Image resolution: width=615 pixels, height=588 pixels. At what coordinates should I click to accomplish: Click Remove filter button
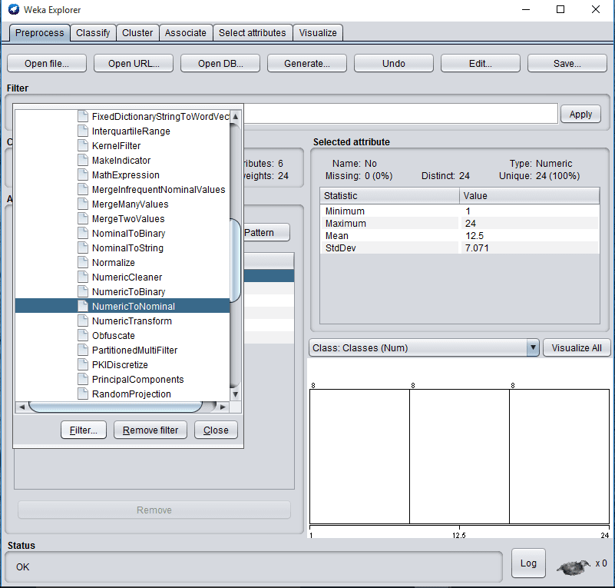[150, 430]
